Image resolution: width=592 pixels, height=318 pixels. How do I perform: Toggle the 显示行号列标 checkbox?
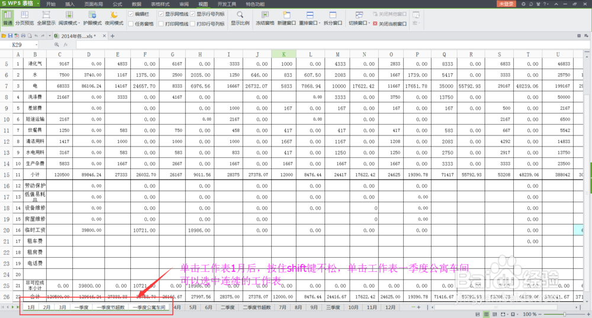pyautogui.click(x=192, y=14)
